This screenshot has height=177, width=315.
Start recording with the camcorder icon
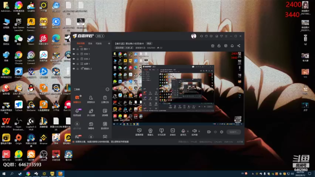pyautogui.click(x=209, y=132)
